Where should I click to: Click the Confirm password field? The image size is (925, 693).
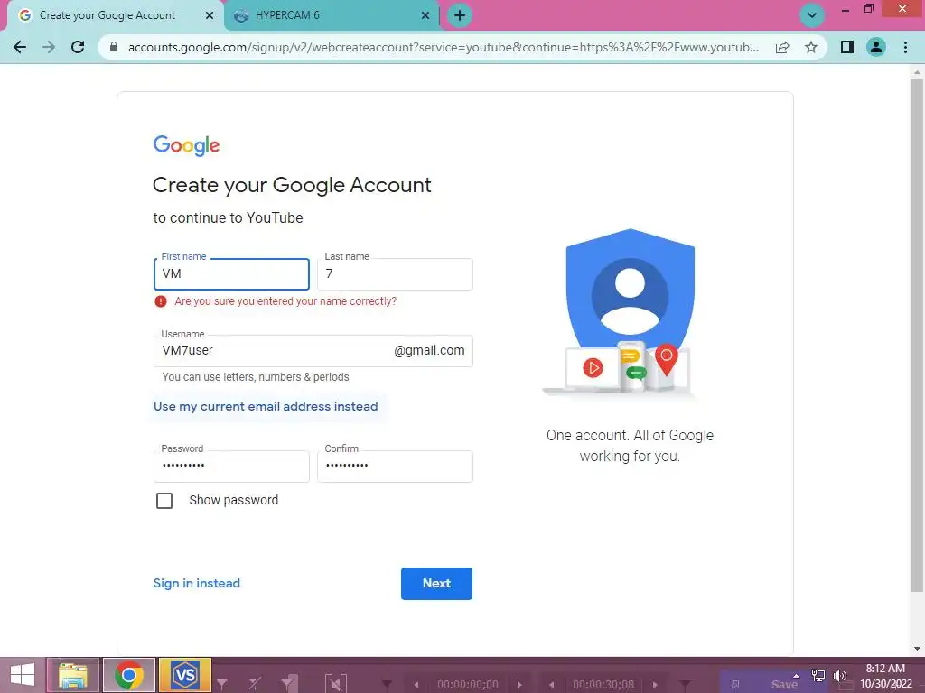tap(395, 467)
